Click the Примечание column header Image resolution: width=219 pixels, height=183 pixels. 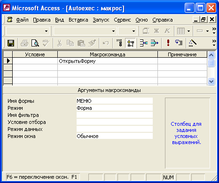(182, 54)
